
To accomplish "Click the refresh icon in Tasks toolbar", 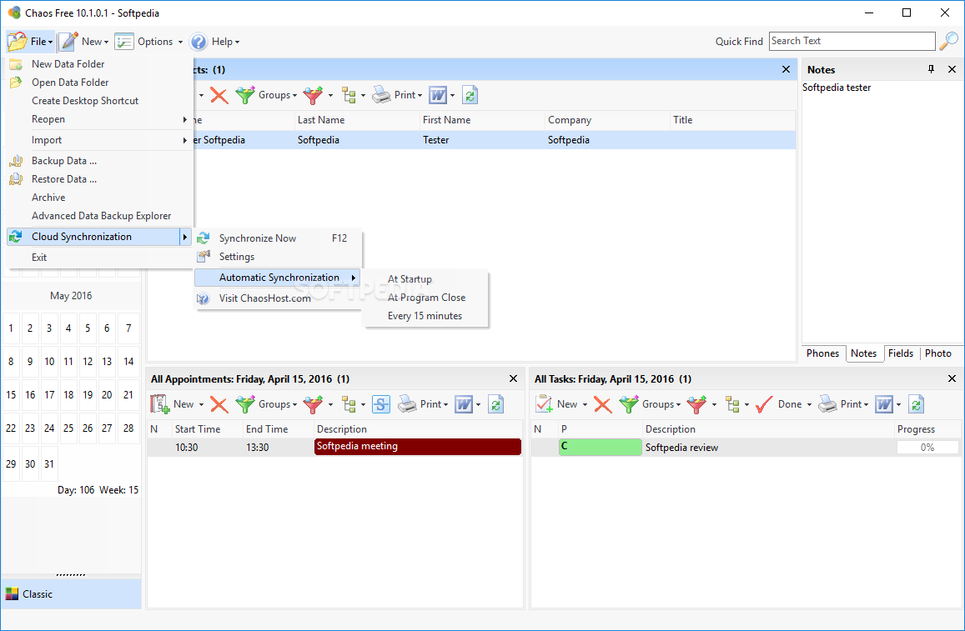I will pyautogui.click(x=917, y=404).
